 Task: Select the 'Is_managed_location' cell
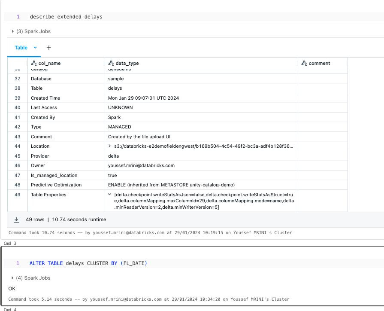point(66,175)
